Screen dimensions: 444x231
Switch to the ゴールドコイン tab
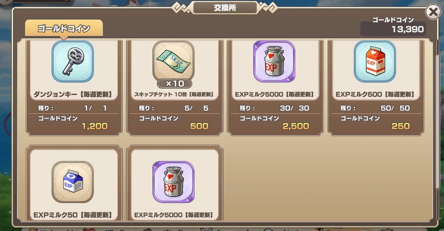tap(64, 28)
